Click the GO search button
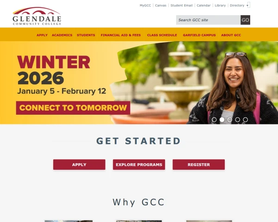 point(245,20)
